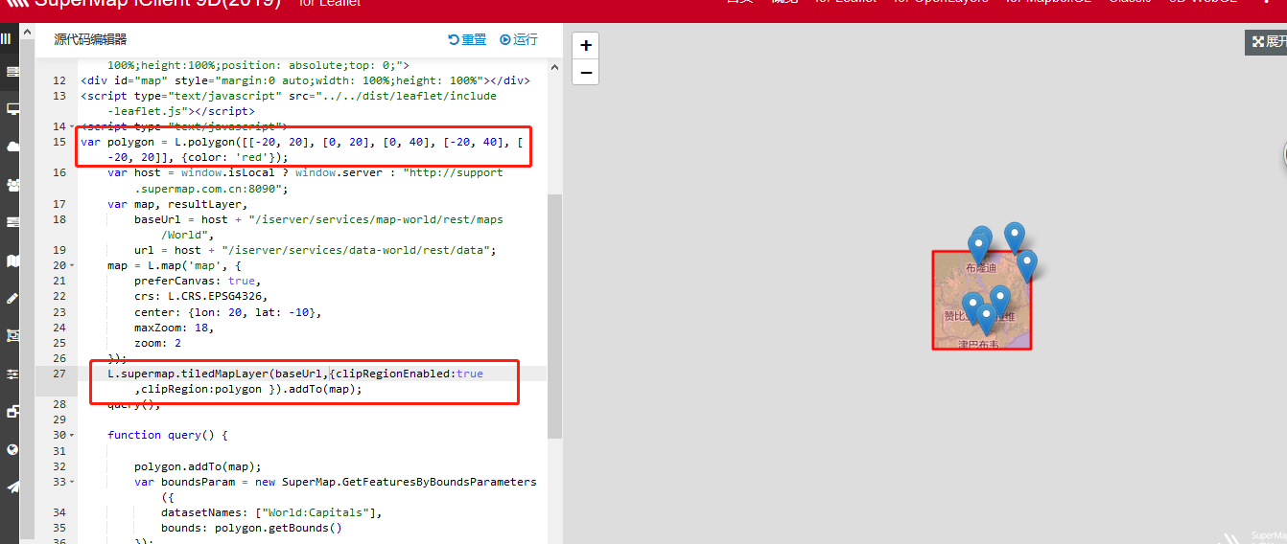
Task: Click line number 12 in gutter
Action: 59,80
